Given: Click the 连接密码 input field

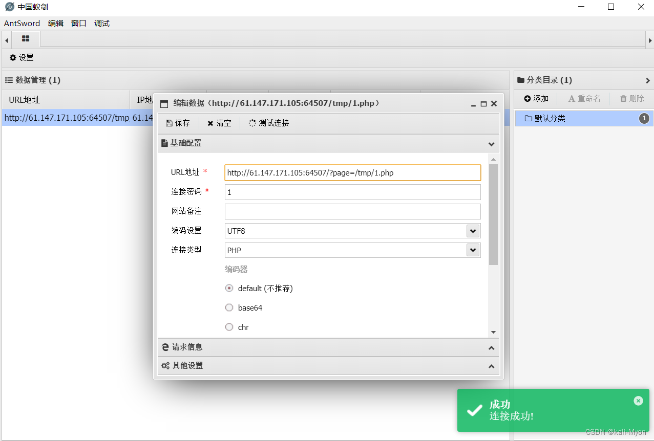Looking at the screenshot, I should 353,192.
